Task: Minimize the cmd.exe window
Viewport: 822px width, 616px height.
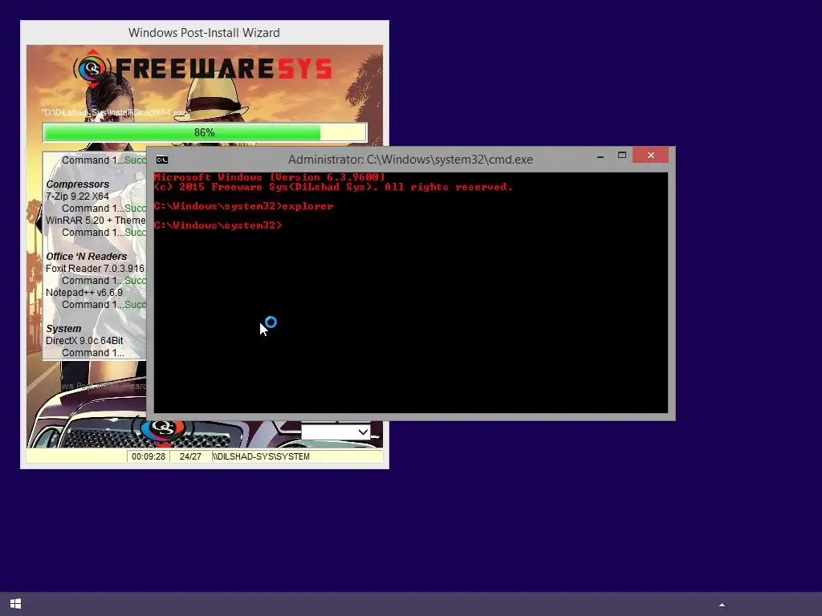Action: coord(600,156)
